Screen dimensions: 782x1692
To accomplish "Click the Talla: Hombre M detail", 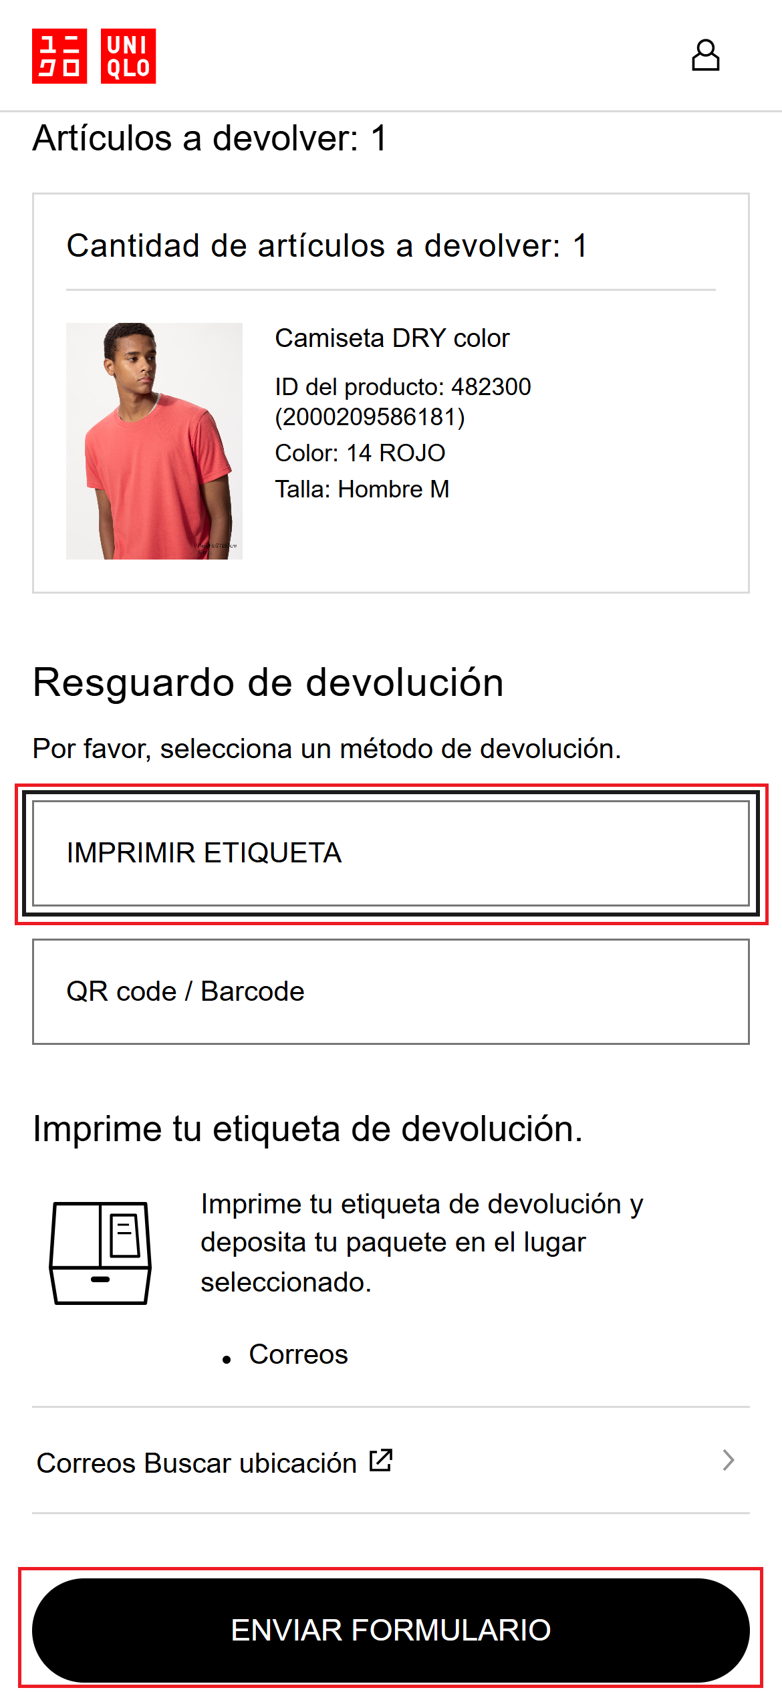I will [x=362, y=489].
